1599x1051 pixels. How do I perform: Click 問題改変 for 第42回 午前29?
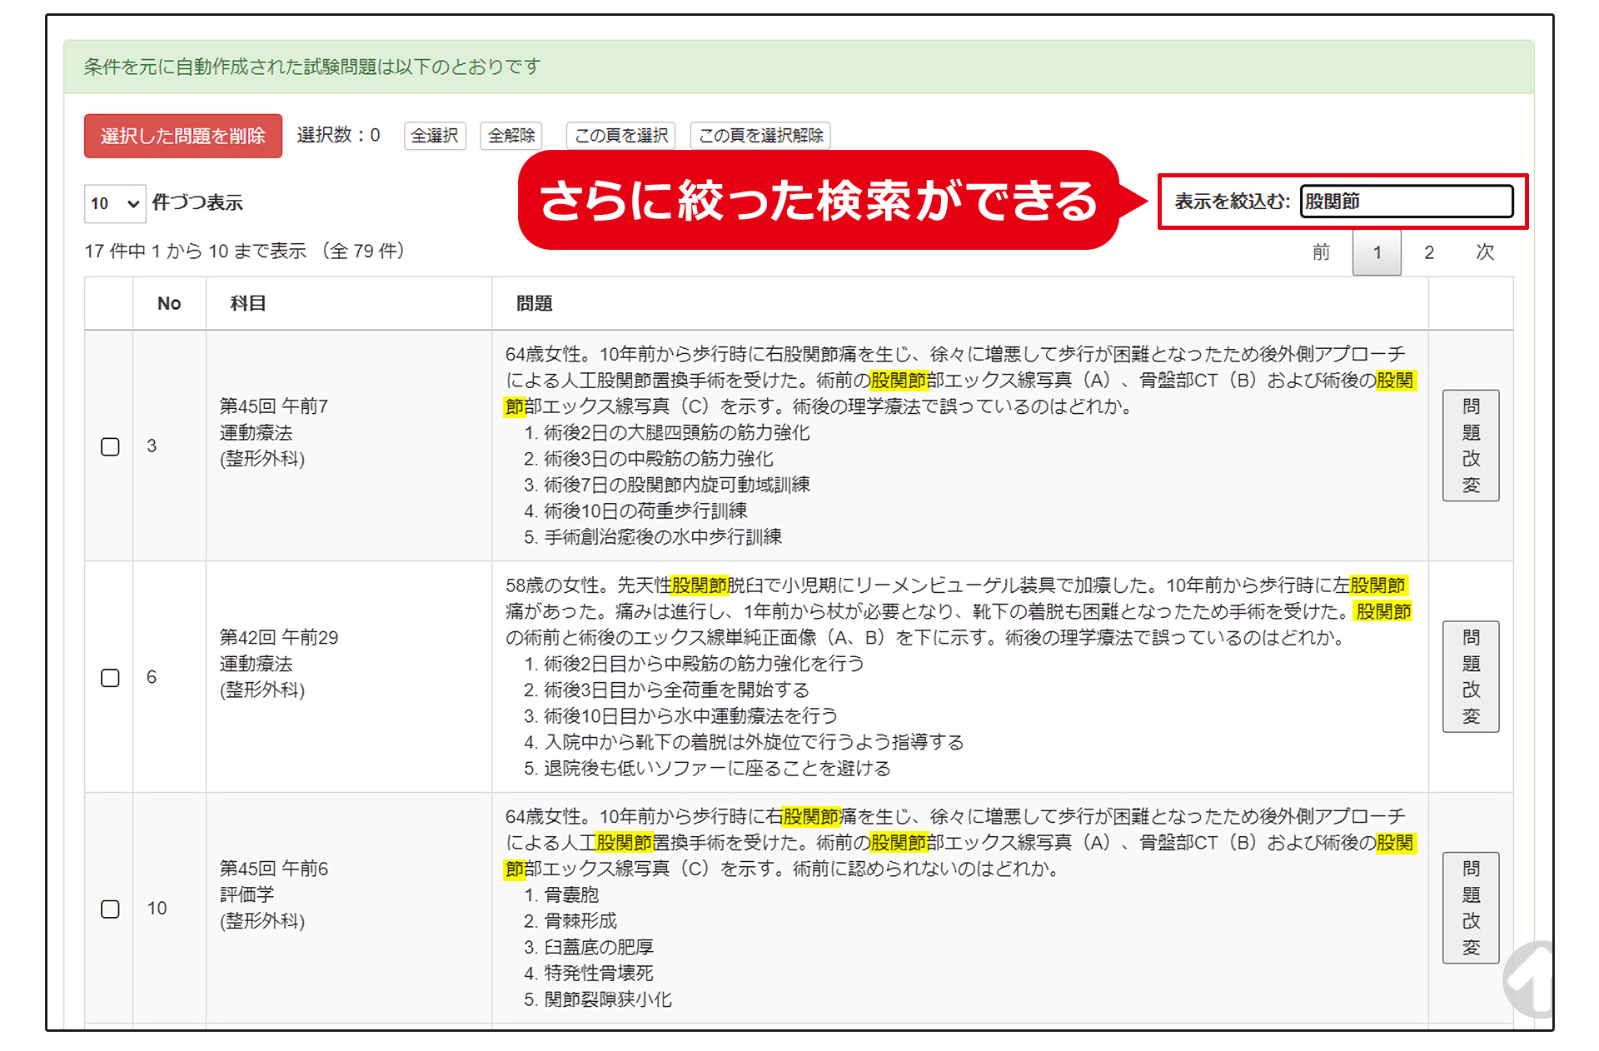(x=1471, y=677)
